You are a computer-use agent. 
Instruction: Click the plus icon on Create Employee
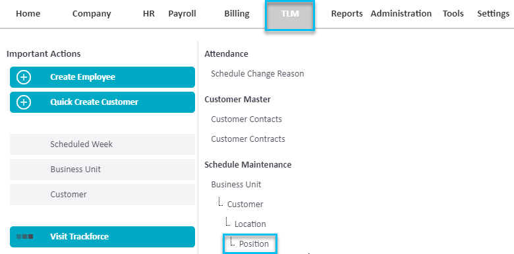point(24,77)
